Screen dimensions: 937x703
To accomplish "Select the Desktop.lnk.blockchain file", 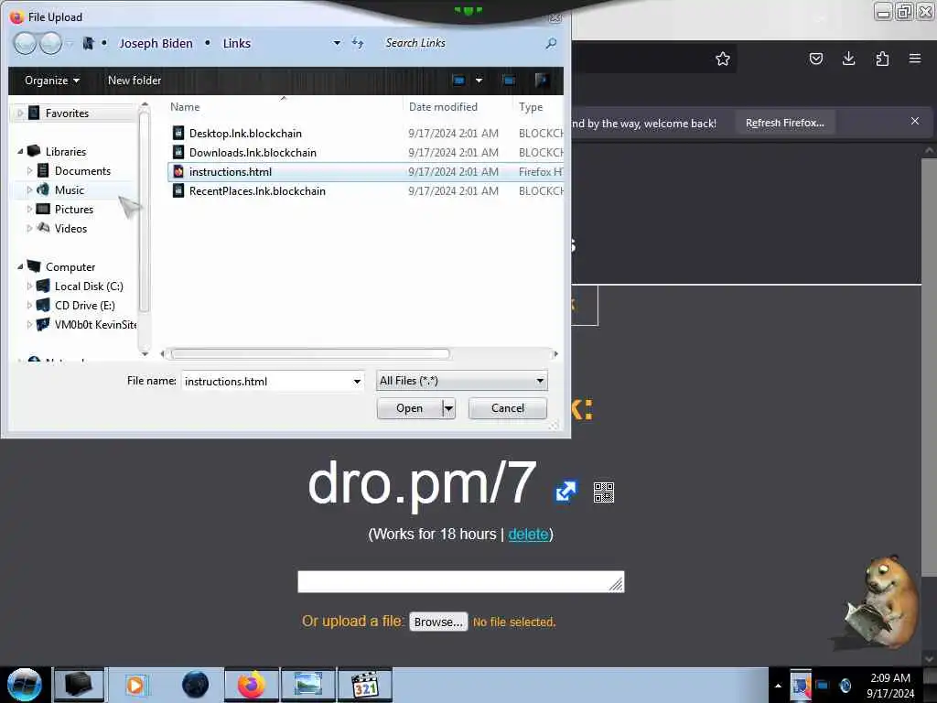I will pos(245,134).
